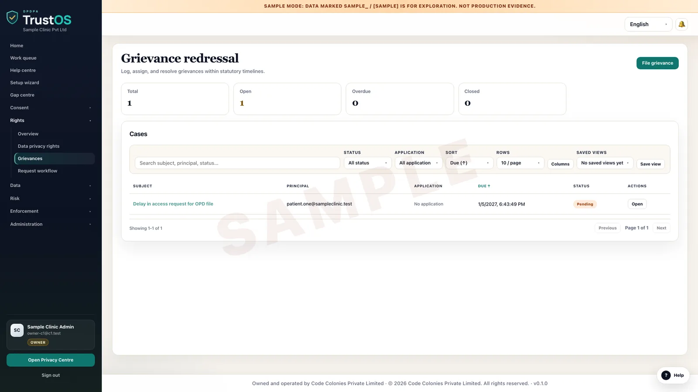Go to Data privacy rights page
This screenshot has height=392, width=698.
click(38, 146)
